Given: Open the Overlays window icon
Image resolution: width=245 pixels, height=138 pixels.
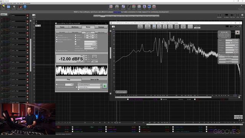Looking at the screenshot, I should (x=139, y=7).
